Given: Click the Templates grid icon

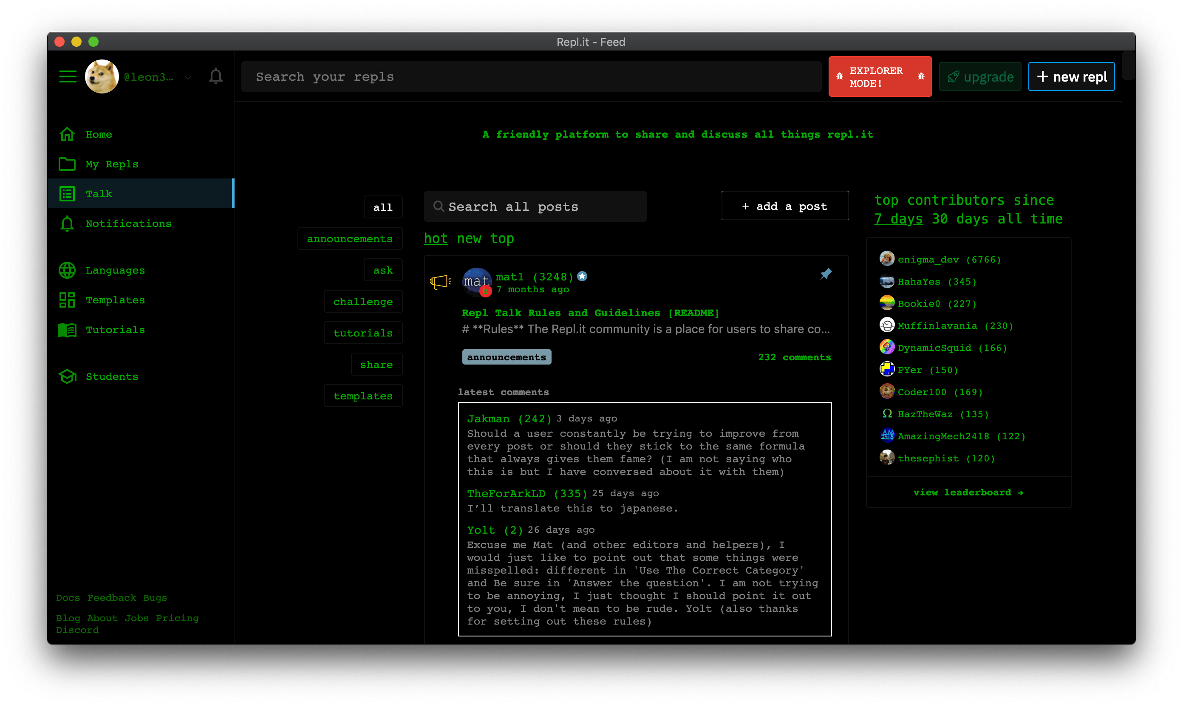Looking at the screenshot, I should [x=67, y=300].
